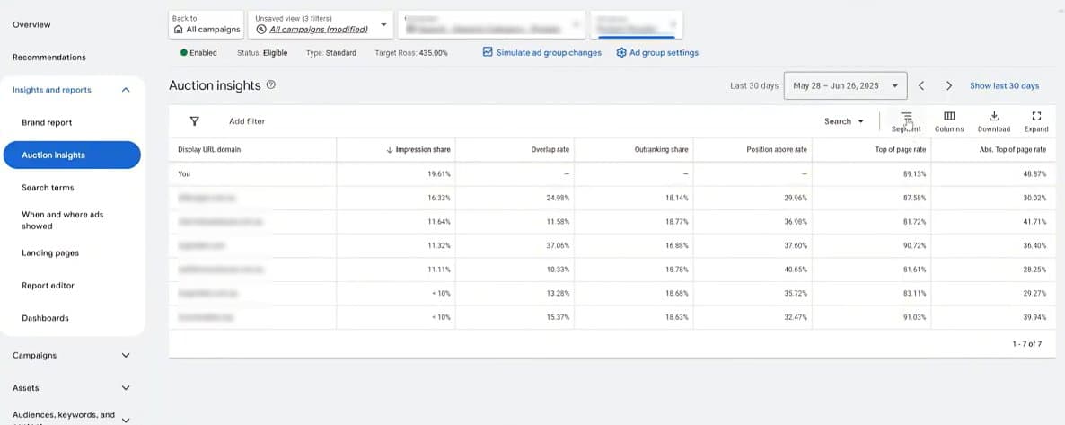Open the Search segment dropdown
Viewport: 1065px width, 425px height.
(843, 121)
